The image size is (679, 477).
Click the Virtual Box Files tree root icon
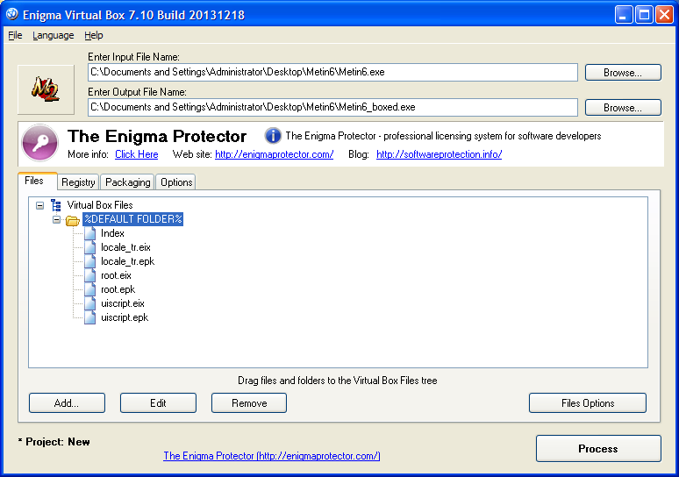(x=56, y=205)
